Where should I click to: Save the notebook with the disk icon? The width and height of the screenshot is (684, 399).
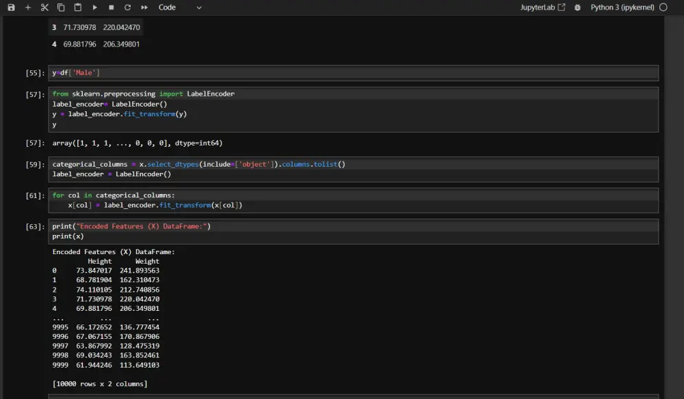[12, 8]
